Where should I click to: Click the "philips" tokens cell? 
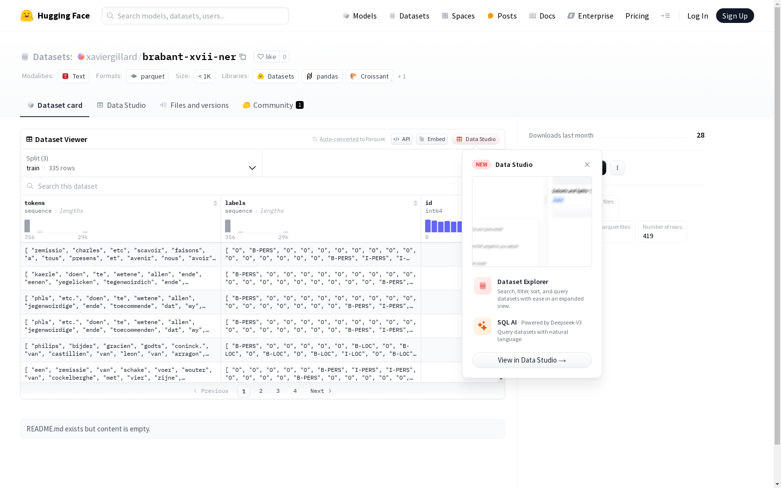[121, 350]
